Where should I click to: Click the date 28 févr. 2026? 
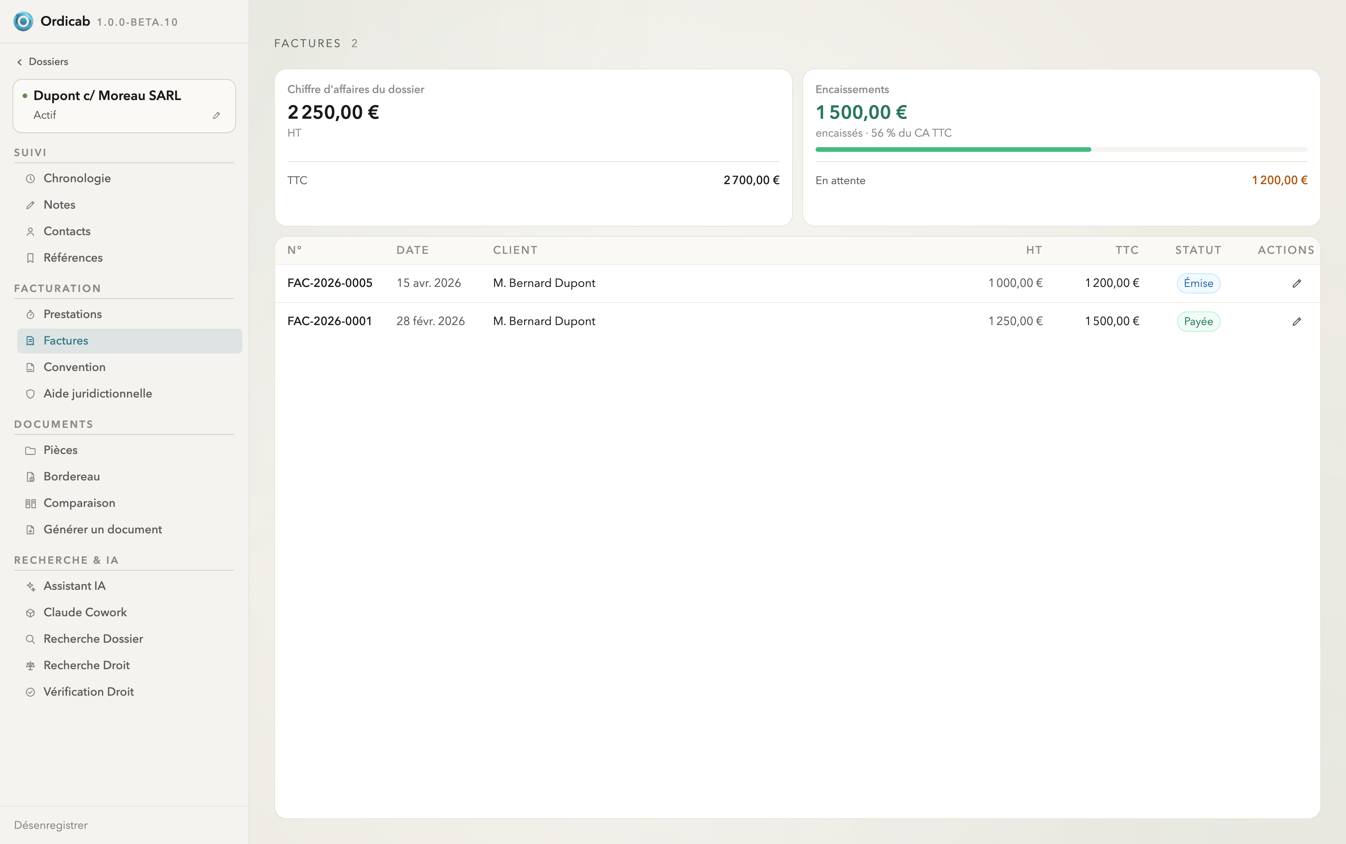pos(430,321)
